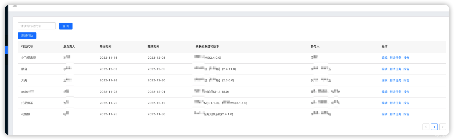Select the 花蝴蝶 action name cell
Screen dimensions: 454x140
point(26,114)
